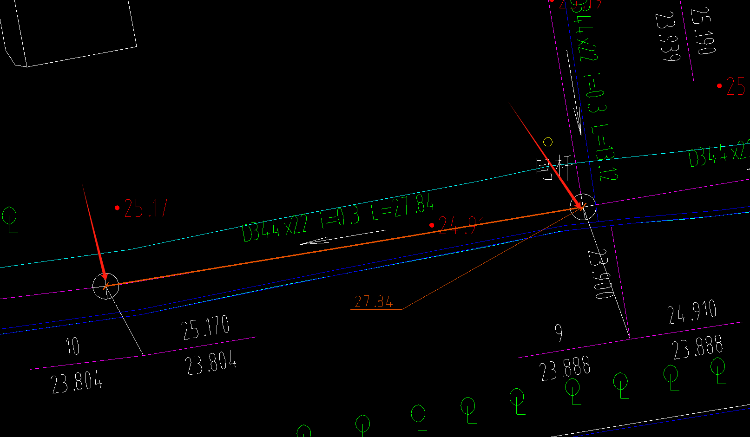The width and height of the screenshot is (750, 437).
Task: Select the 23.804 value beneath 25.170
Action: [211, 363]
